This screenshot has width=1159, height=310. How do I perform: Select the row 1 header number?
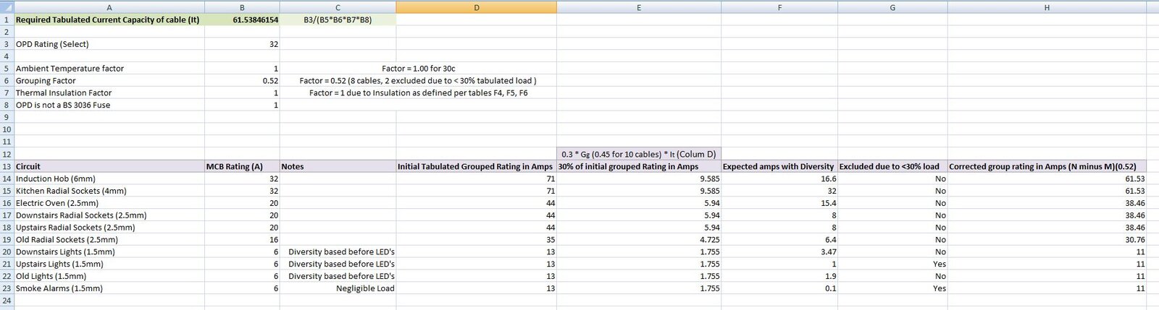tap(7, 20)
